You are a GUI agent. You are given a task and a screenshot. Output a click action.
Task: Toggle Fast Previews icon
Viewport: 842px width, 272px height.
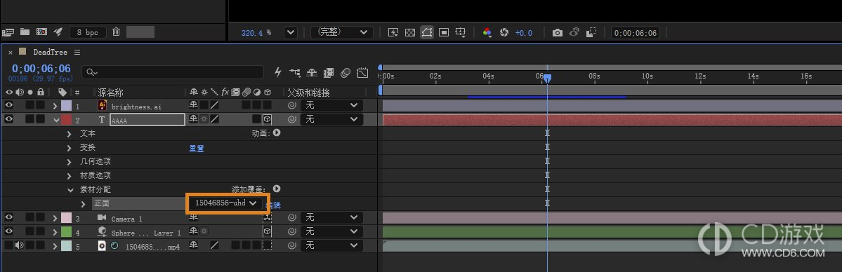(393, 33)
